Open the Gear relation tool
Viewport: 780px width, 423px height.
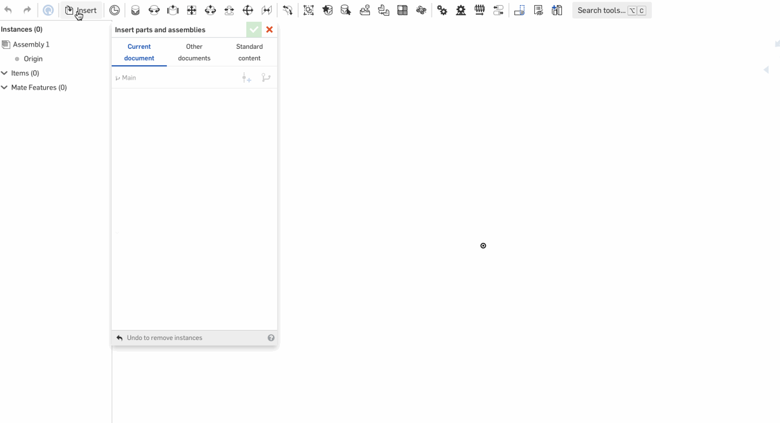coord(442,10)
